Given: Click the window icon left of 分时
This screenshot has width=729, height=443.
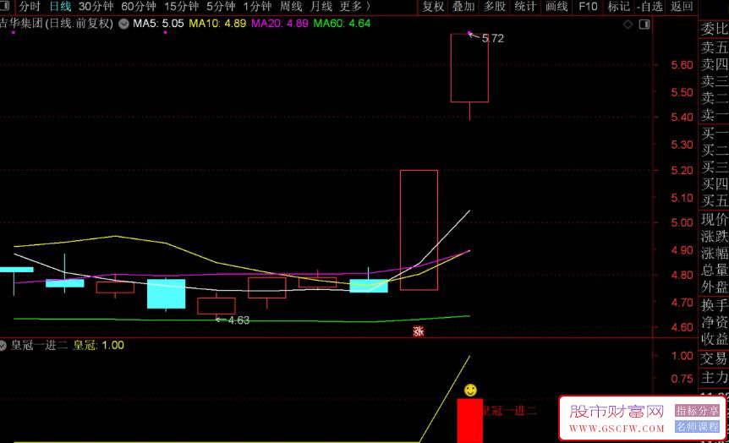Looking at the screenshot, I should point(5,6).
